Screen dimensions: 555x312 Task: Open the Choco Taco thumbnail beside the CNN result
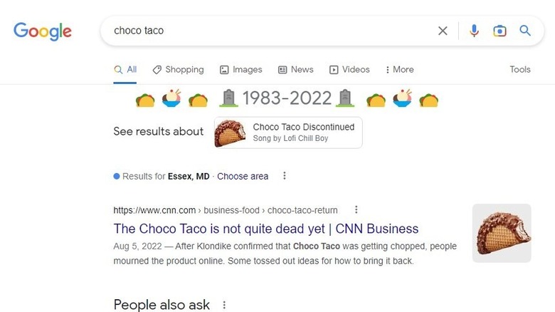tap(502, 233)
